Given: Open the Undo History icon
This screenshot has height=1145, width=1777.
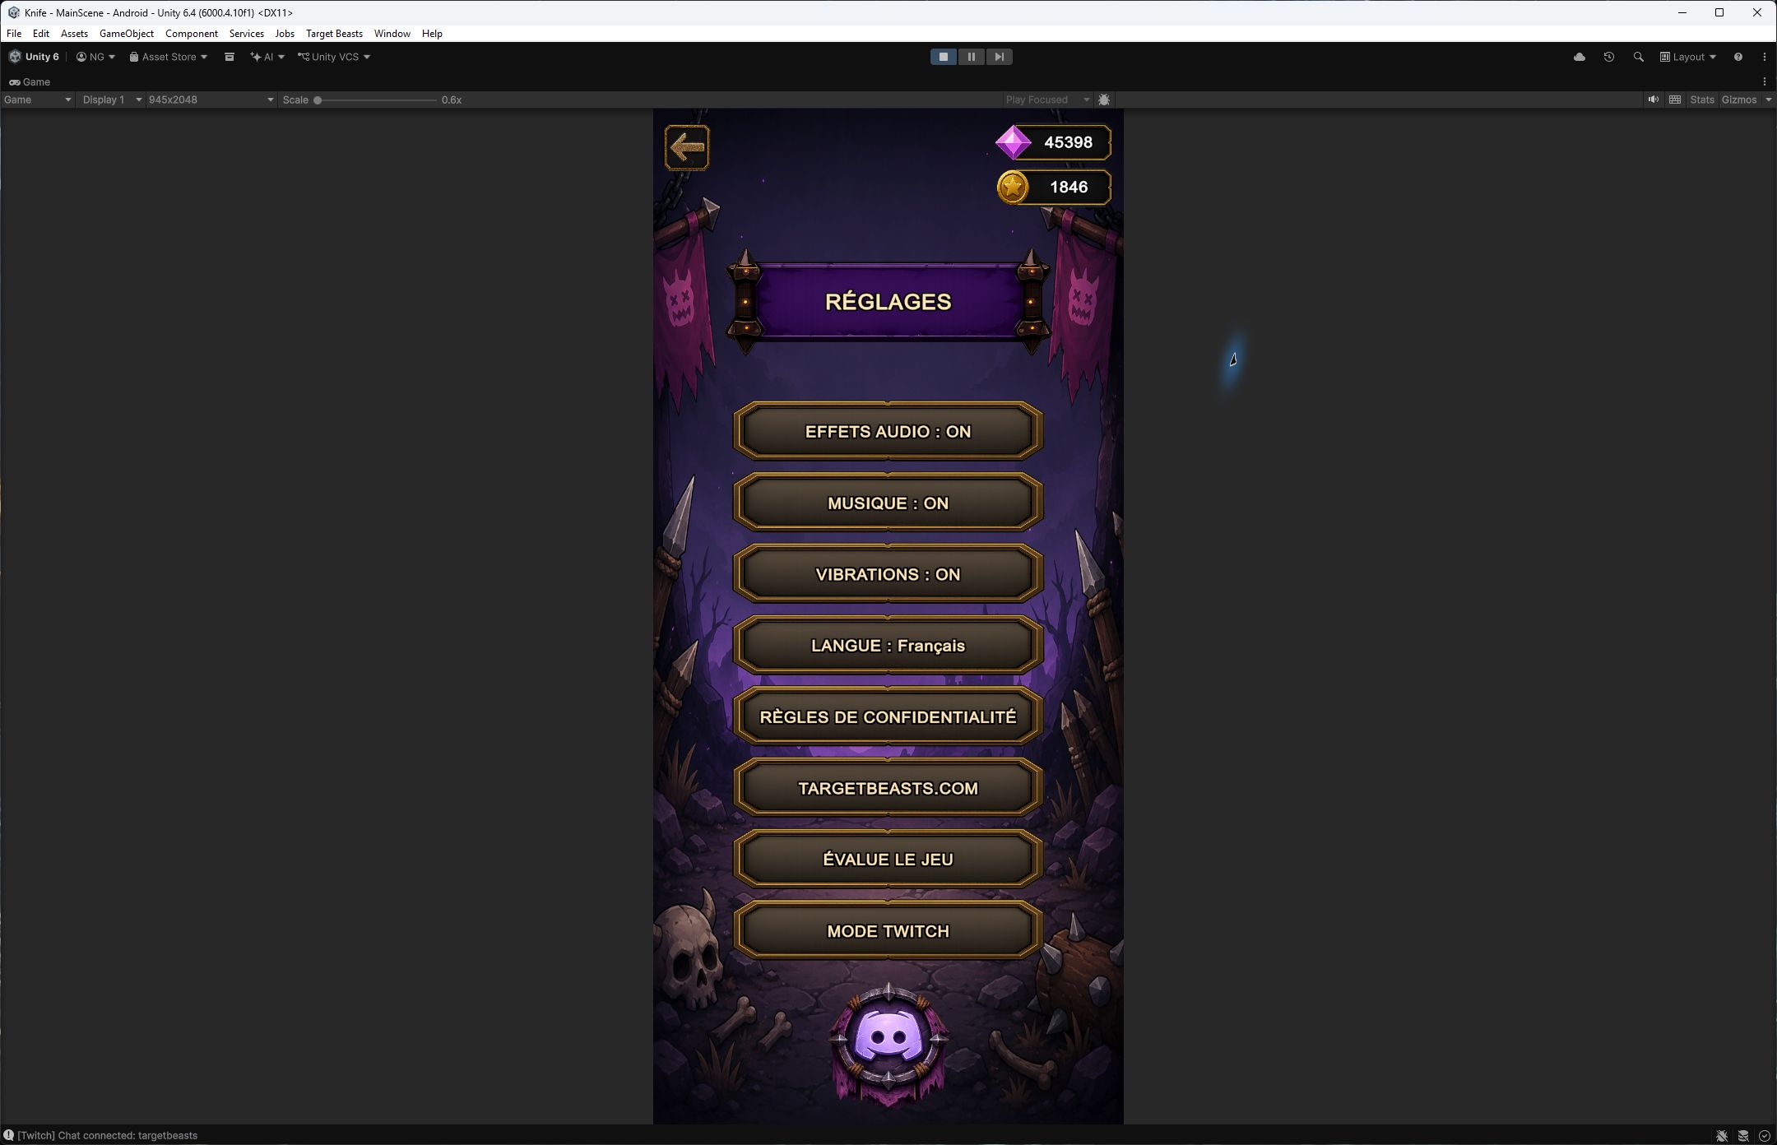Looking at the screenshot, I should [1608, 57].
